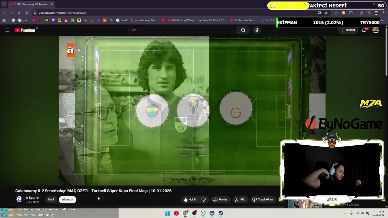Open the çeviri bookmark
Viewport: 388px width, 218px height.
click(x=23, y=20)
